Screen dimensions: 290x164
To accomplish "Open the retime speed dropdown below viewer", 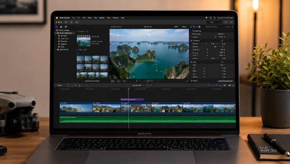I will tap(125, 81).
